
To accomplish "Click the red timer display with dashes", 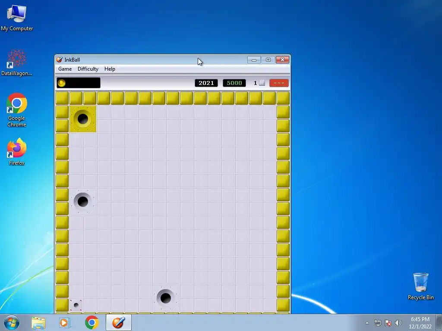I will pos(279,83).
